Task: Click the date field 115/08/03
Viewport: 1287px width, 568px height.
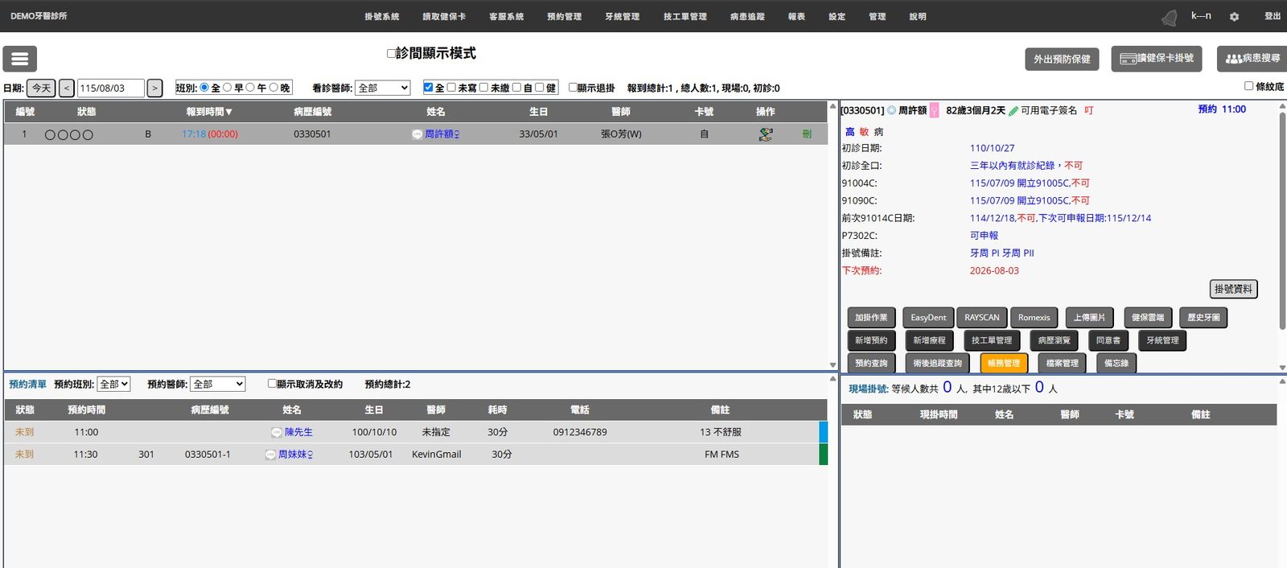Action: click(x=110, y=88)
